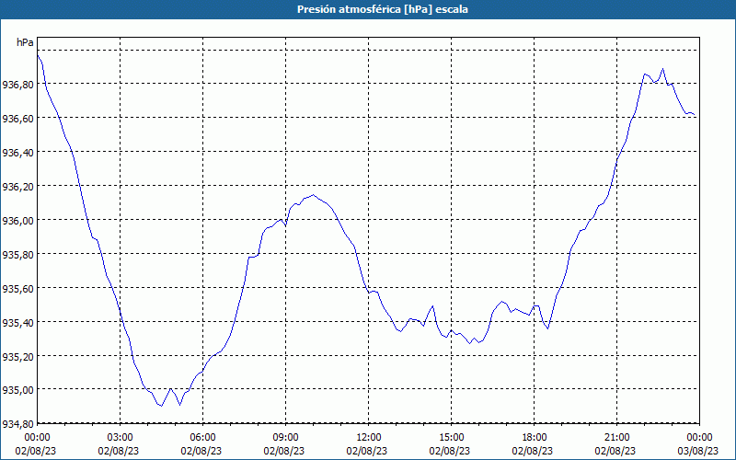Click the 936,60 y-axis value

tap(17, 119)
